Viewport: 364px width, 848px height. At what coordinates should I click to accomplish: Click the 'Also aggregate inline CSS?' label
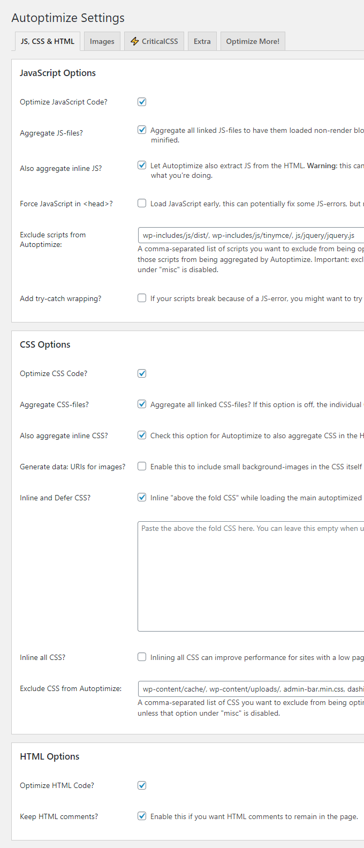pyautogui.click(x=64, y=436)
